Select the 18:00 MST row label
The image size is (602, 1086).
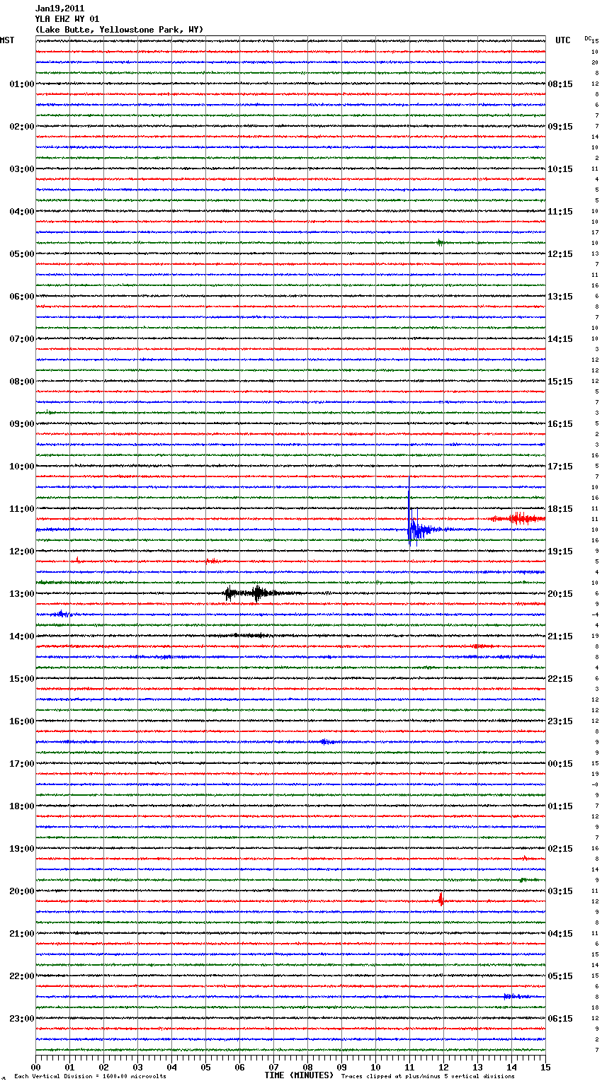point(22,806)
